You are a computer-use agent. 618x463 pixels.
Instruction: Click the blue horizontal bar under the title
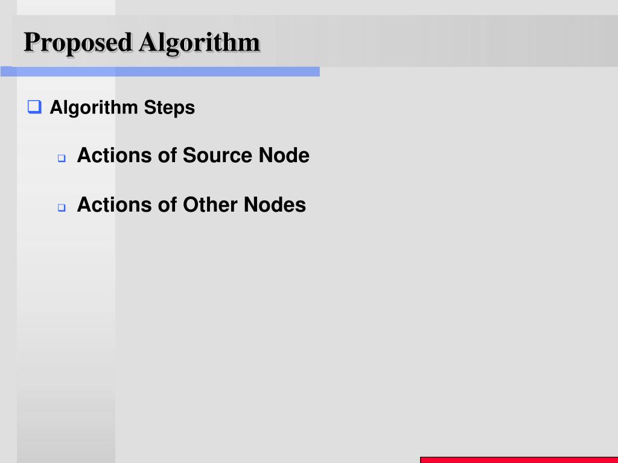(x=160, y=72)
